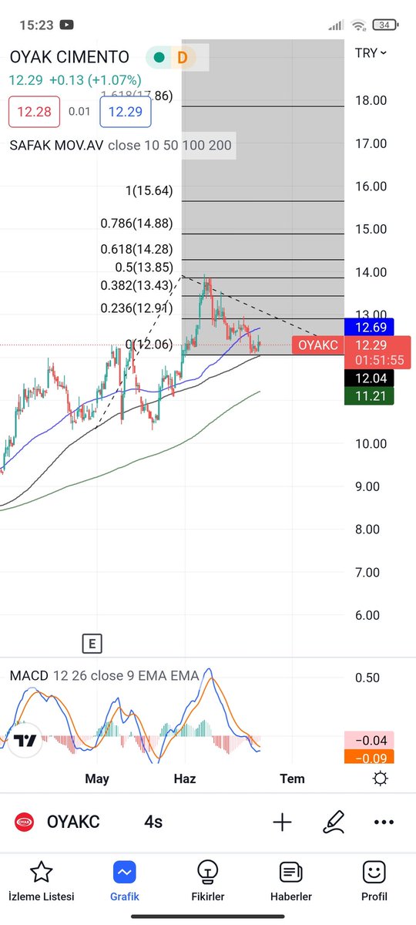The image size is (416, 925).
Task: Tap the orange D data badge
Action: [x=183, y=57]
